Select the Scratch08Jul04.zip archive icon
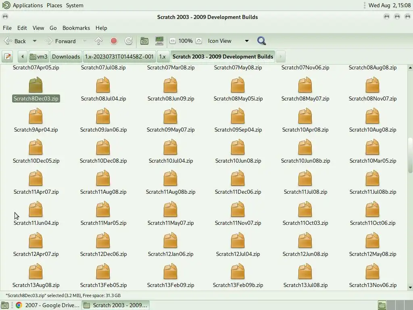The width and height of the screenshot is (413, 310). click(x=103, y=85)
